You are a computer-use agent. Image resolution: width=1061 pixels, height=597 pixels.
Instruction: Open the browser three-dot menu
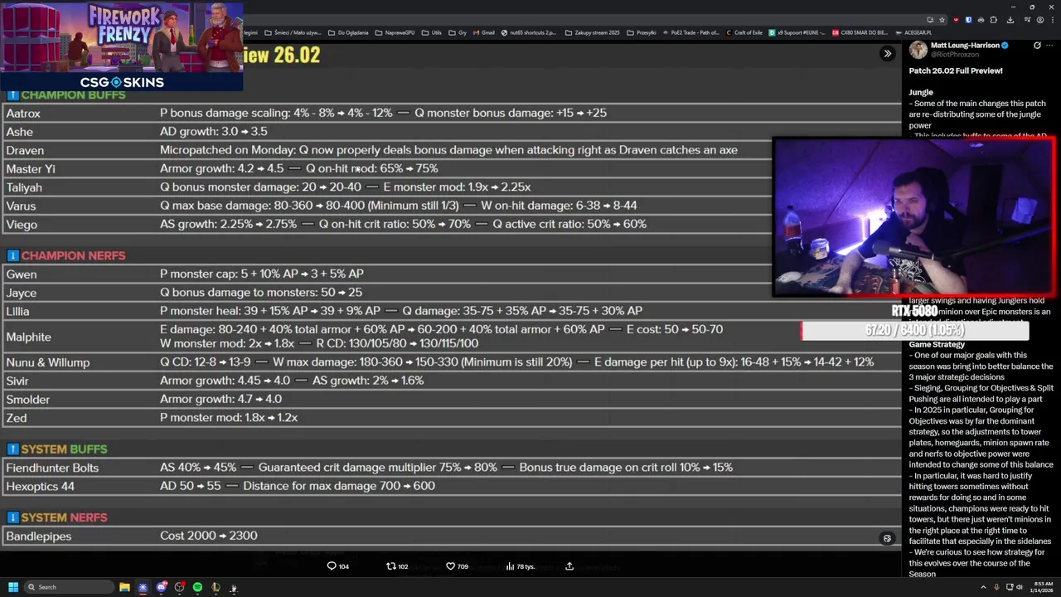pyautogui.click(x=1053, y=20)
